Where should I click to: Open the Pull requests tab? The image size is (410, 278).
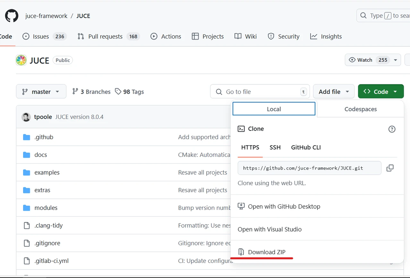tap(105, 37)
